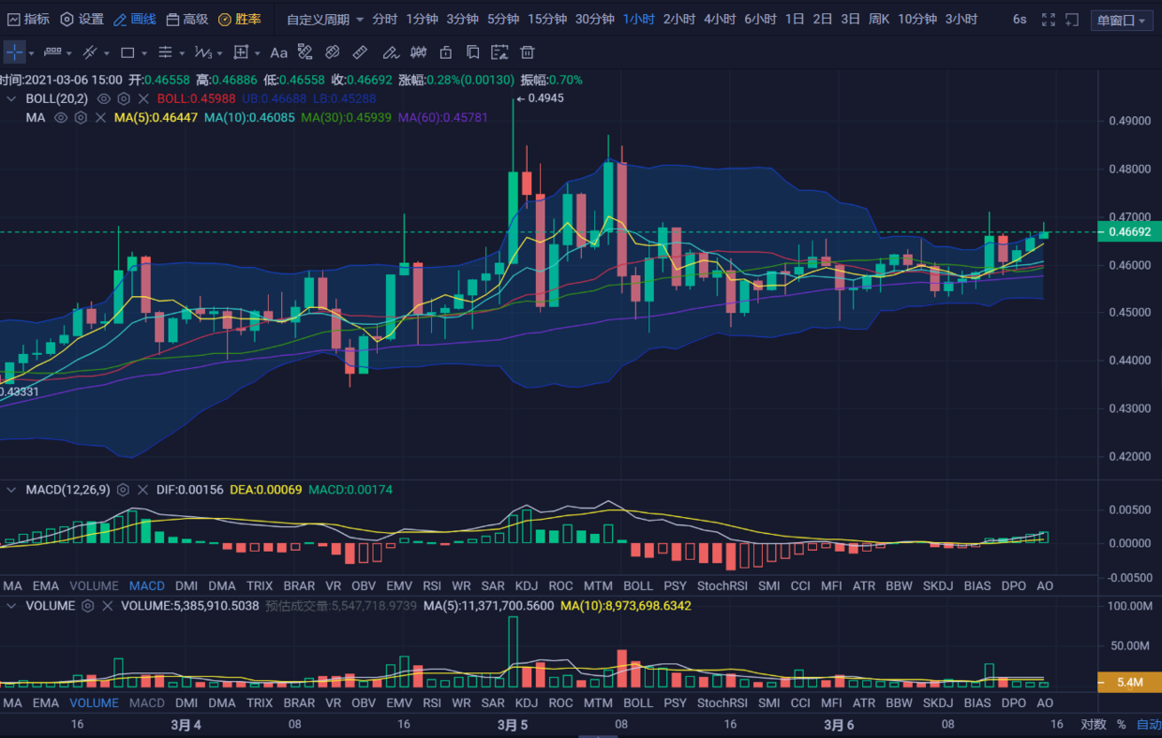Toggle visibility of BOLL indicator
The image size is (1162, 738).
[104, 98]
